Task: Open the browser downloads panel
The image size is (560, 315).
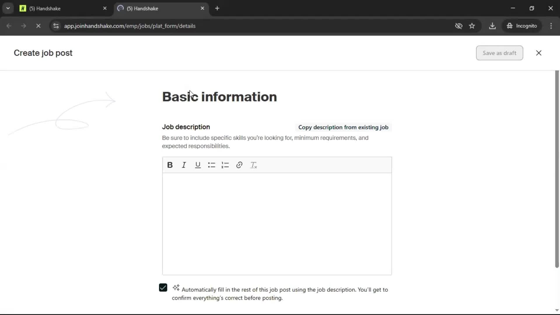Action: point(492,26)
